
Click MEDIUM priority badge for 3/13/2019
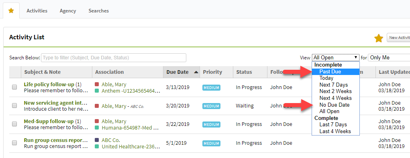[211, 87]
